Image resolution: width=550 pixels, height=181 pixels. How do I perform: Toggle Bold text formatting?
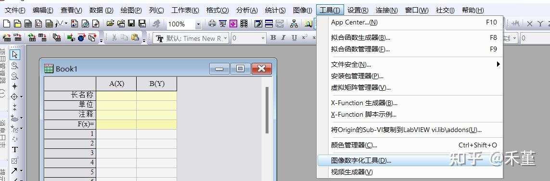(x=273, y=38)
